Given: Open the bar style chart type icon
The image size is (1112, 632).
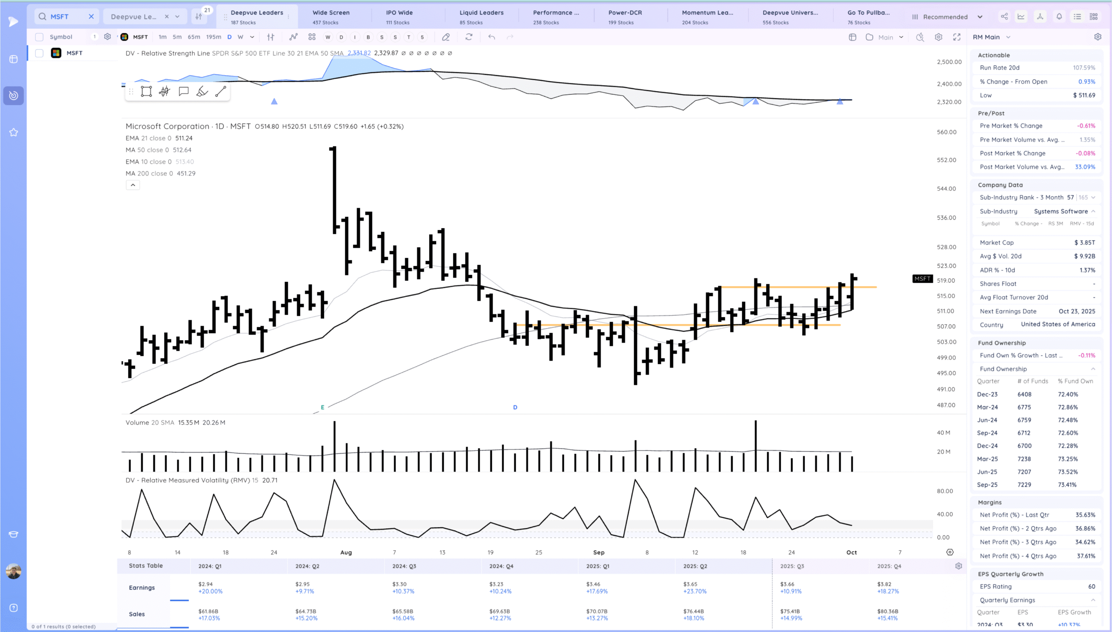Looking at the screenshot, I should (x=271, y=37).
